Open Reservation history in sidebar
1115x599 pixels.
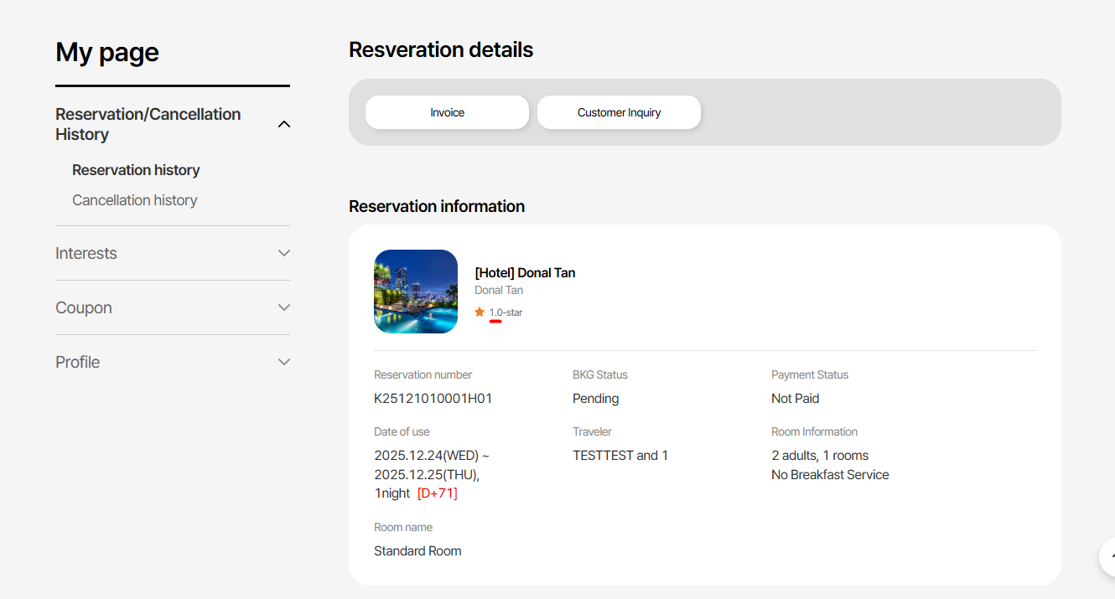(136, 170)
